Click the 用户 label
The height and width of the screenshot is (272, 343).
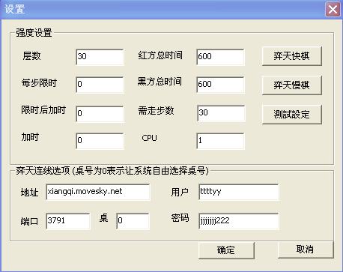pos(180,192)
